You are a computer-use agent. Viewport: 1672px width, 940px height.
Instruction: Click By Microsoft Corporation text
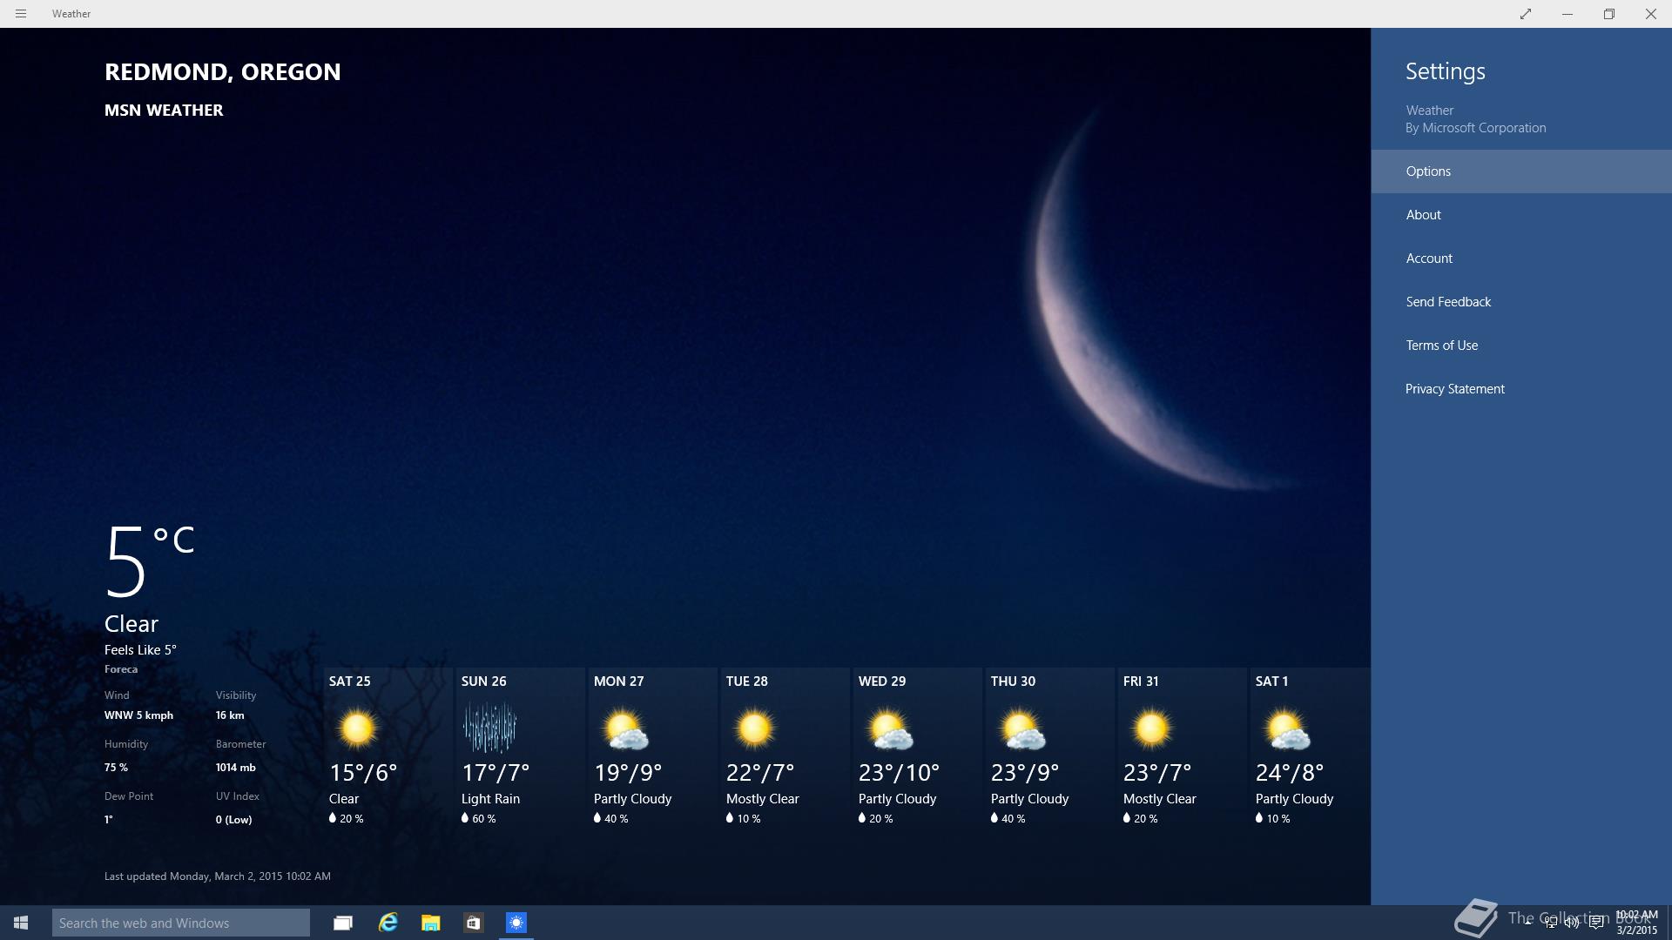[x=1475, y=128]
